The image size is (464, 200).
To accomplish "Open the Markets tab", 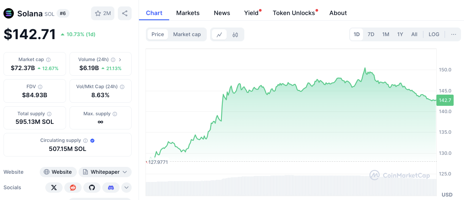I will [x=188, y=13].
